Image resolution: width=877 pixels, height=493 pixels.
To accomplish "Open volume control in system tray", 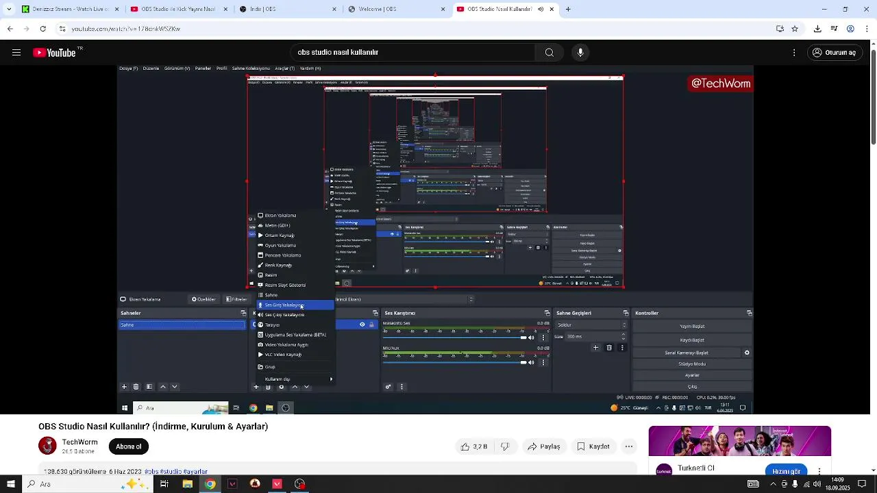I will pyautogui.click(x=817, y=484).
